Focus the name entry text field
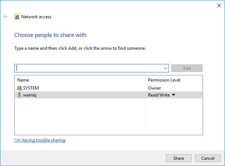The image size is (225, 166). click(89, 68)
